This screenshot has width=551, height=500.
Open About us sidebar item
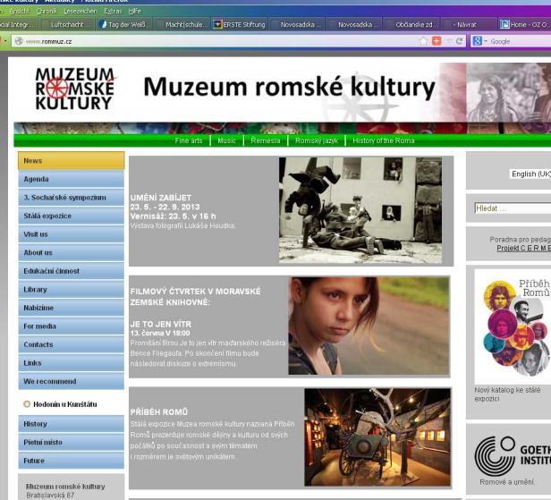(x=72, y=252)
